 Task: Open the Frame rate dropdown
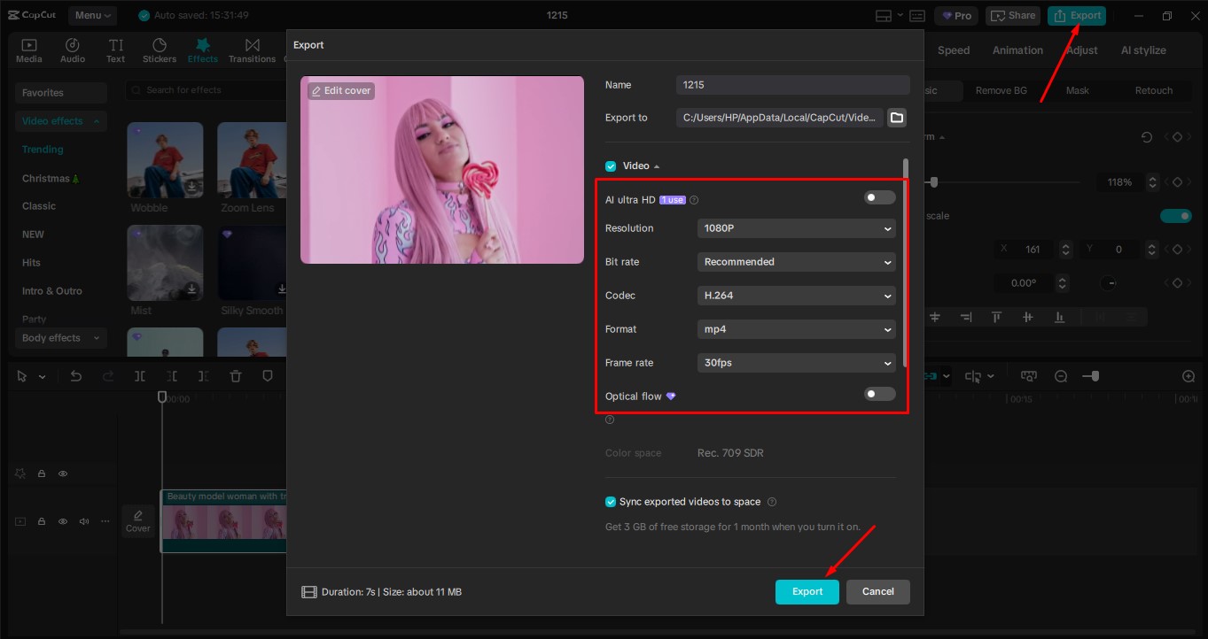pyautogui.click(x=795, y=362)
